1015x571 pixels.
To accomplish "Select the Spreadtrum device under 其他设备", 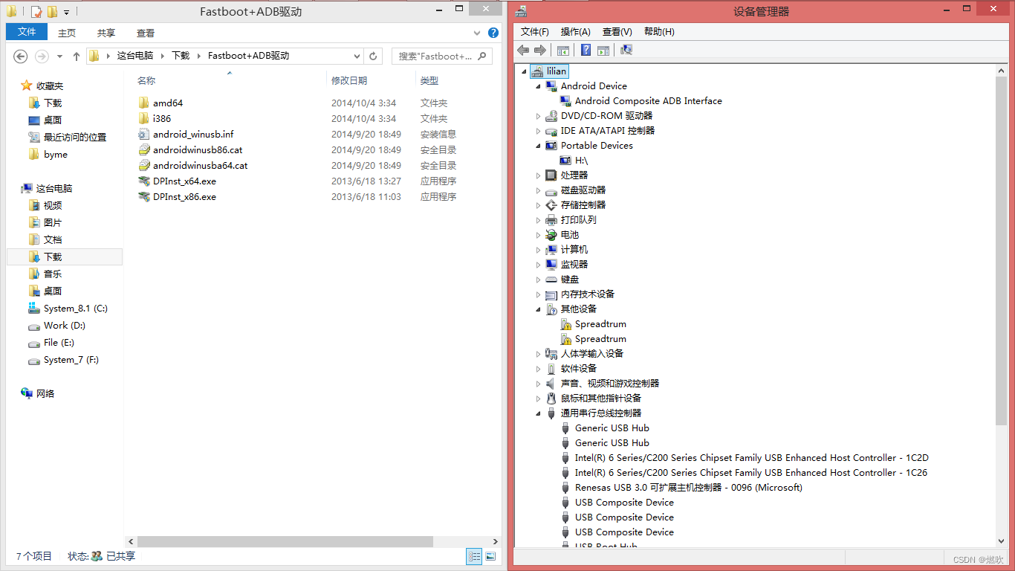I will (600, 323).
